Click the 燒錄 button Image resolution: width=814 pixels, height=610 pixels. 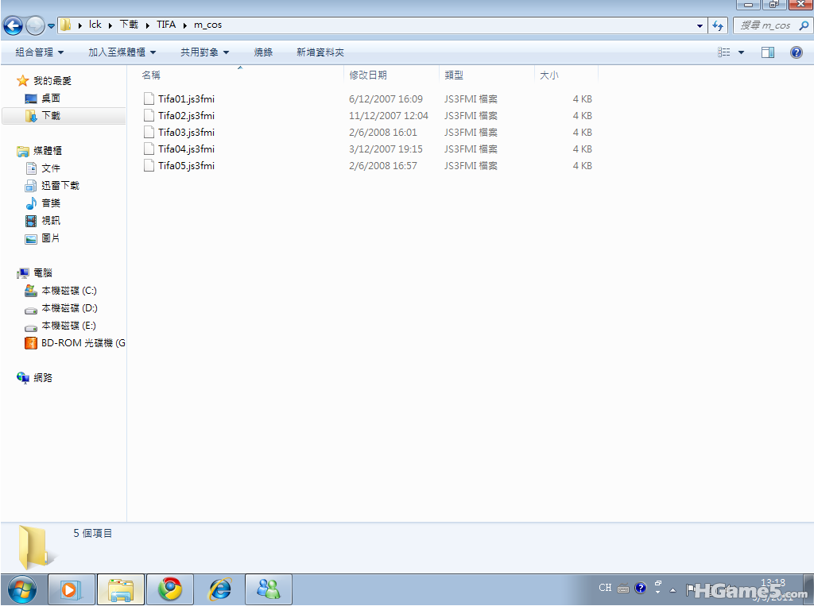coord(263,52)
